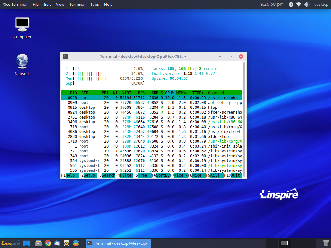Launch the speaker-cone media app from taskbar
Image resolution: width=331 pixels, height=248 pixels.
(67, 243)
